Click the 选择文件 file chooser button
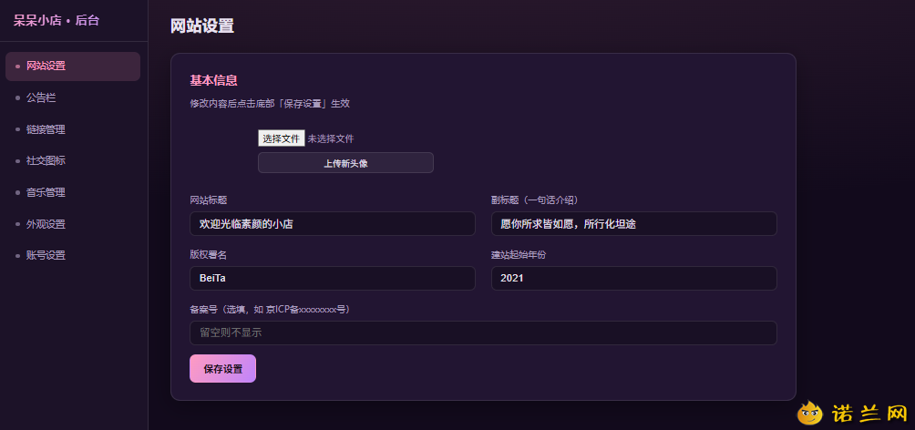Image resolution: width=915 pixels, height=430 pixels. click(282, 138)
